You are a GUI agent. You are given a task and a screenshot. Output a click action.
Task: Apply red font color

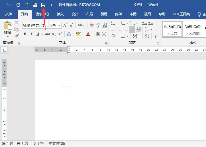[x=88, y=34]
